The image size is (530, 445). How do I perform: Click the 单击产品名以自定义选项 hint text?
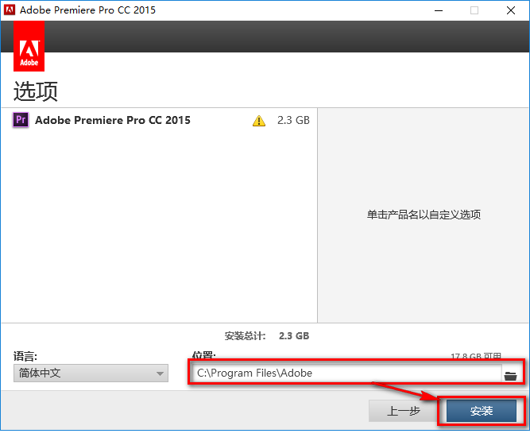[424, 215]
